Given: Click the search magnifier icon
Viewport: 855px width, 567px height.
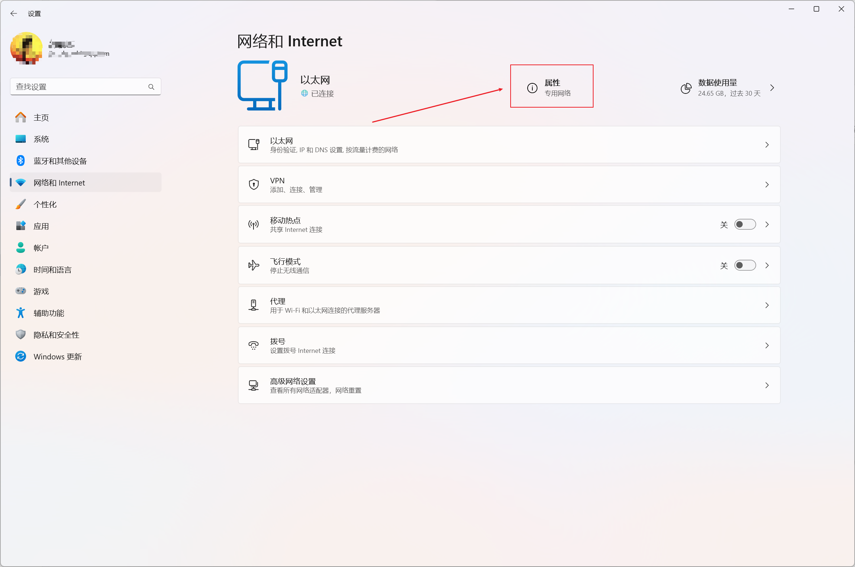Looking at the screenshot, I should click(x=151, y=87).
